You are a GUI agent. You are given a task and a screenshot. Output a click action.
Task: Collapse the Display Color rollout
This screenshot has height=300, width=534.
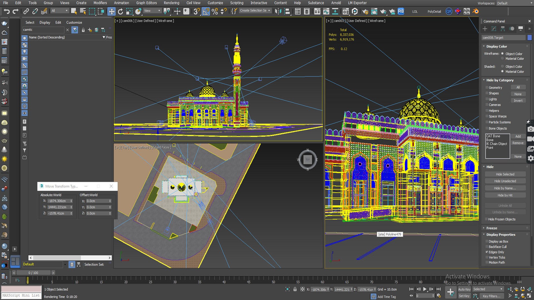tap(496, 46)
